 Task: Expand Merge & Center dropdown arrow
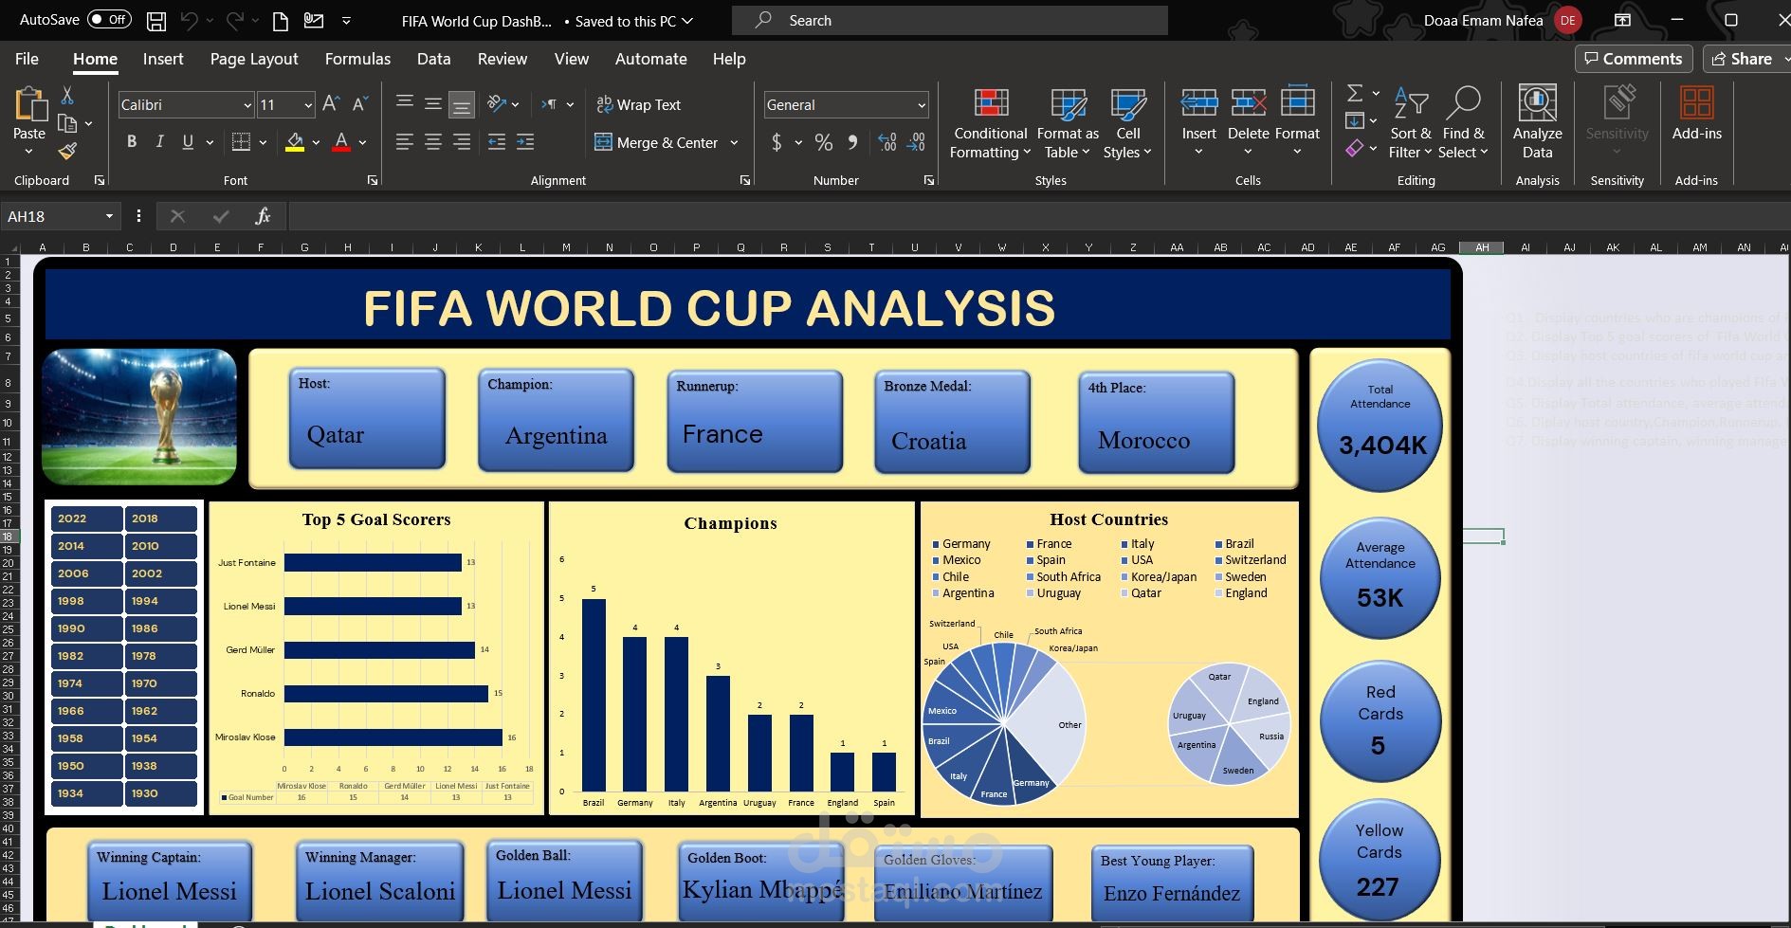734,143
